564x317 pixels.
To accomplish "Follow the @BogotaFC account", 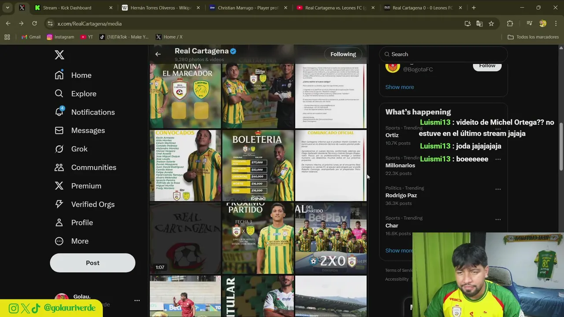I will pos(487,66).
